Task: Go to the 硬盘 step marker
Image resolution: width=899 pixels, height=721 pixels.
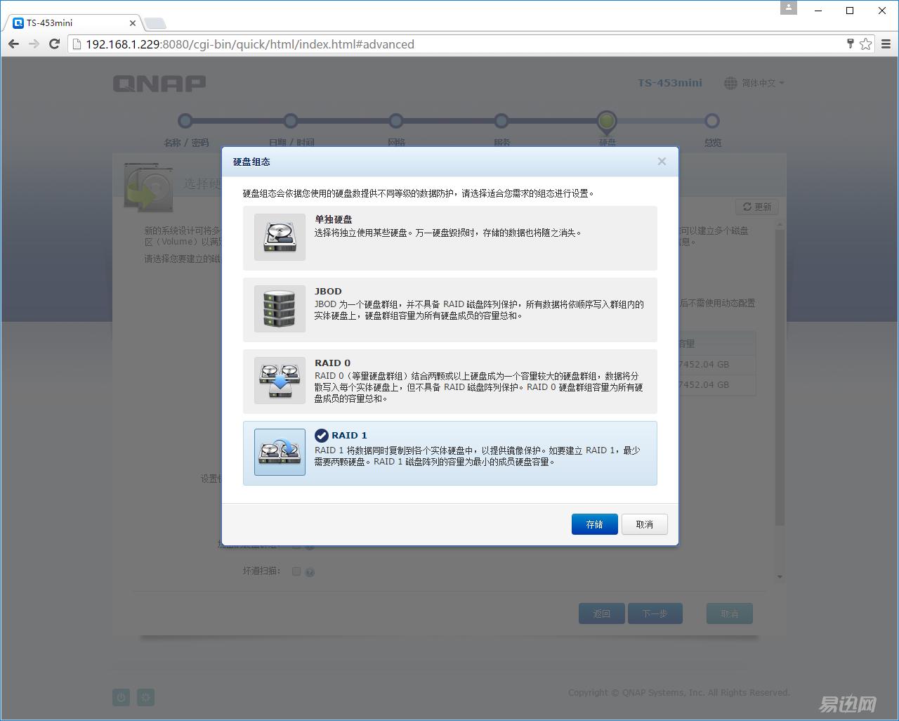Action: (x=607, y=122)
